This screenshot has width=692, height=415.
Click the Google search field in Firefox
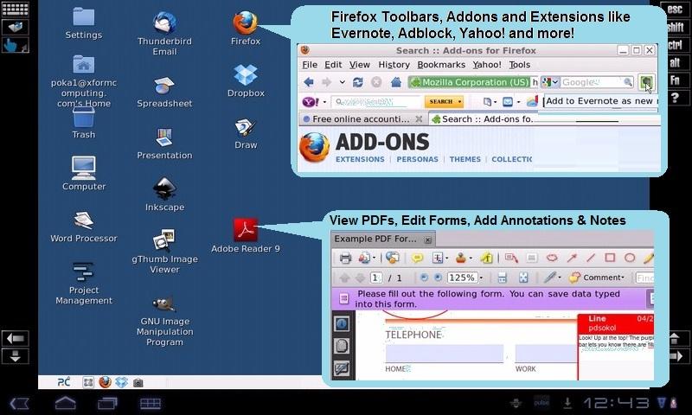coord(591,82)
